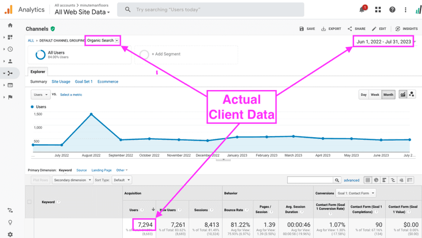Image resolution: width=422 pixels, height=238 pixels.
Task: Select the Day granularity toggle
Action: point(363,95)
